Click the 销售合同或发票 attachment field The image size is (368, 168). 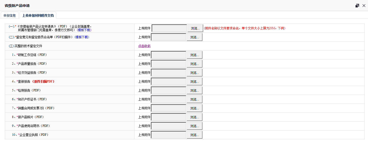[169, 108]
